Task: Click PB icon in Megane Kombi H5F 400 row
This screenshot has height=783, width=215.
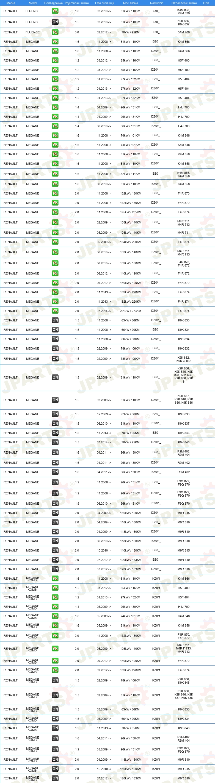Action: 55,588
